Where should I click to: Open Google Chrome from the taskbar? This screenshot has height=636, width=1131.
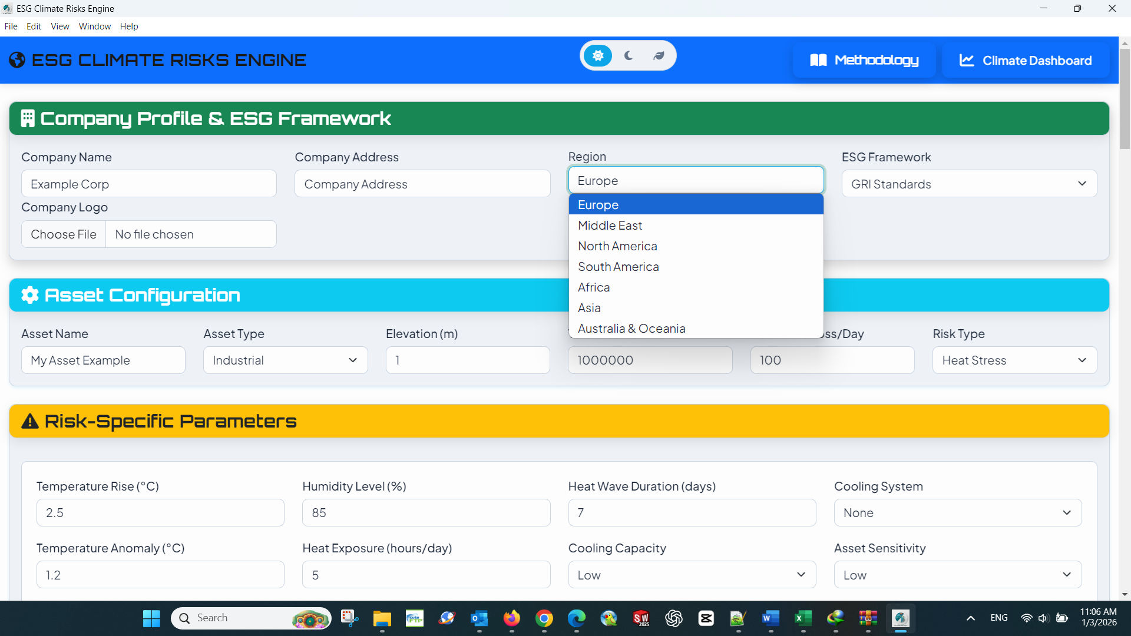point(544,618)
